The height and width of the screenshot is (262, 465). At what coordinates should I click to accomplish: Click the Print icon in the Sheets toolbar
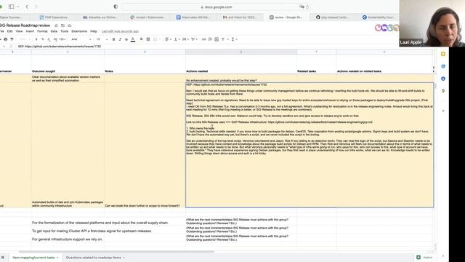6,39
